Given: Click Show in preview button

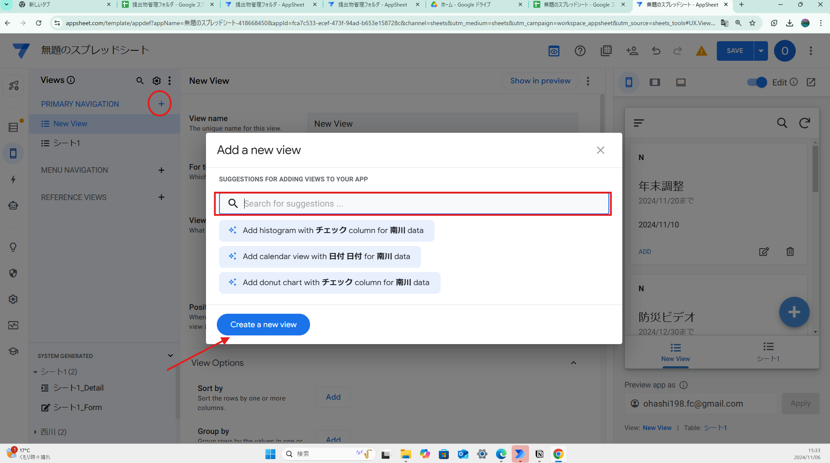Looking at the screenshot, I should pos(540,81).
